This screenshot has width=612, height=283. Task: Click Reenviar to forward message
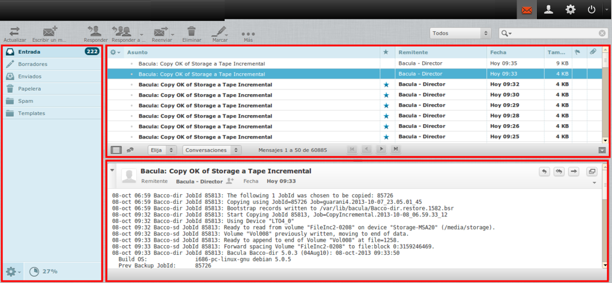pyautogui.click(x=160, y=35)
